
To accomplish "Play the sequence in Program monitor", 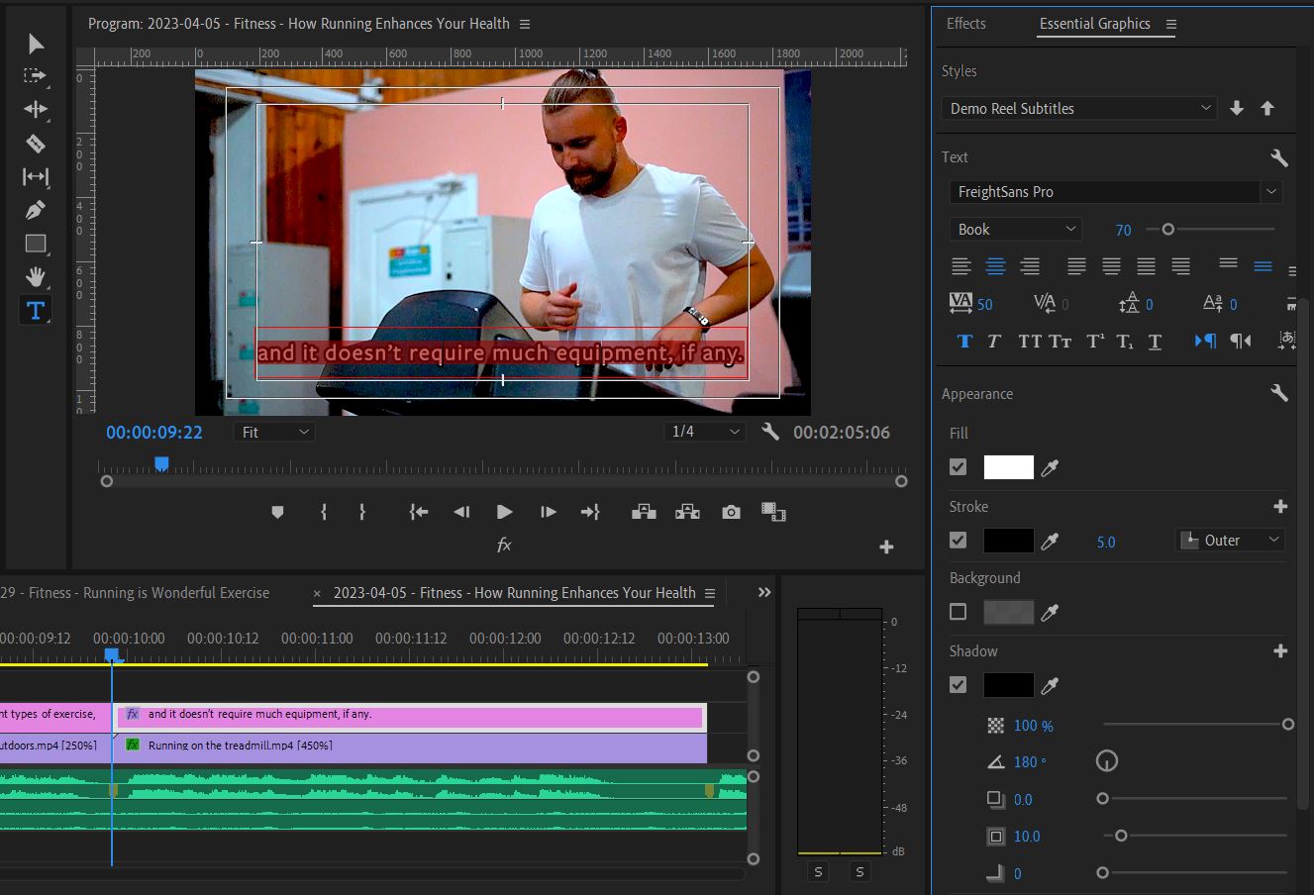I will 504,512.
